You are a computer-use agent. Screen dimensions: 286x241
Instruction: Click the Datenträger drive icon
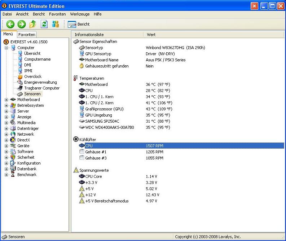point(13,128)
